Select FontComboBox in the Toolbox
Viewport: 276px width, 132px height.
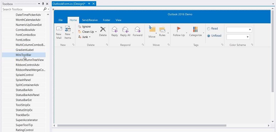[x=24, y=35]
